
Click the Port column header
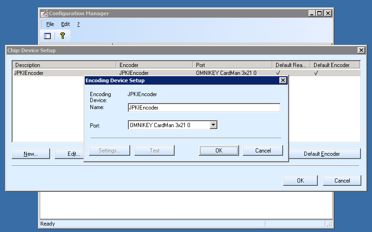point(232,65)
